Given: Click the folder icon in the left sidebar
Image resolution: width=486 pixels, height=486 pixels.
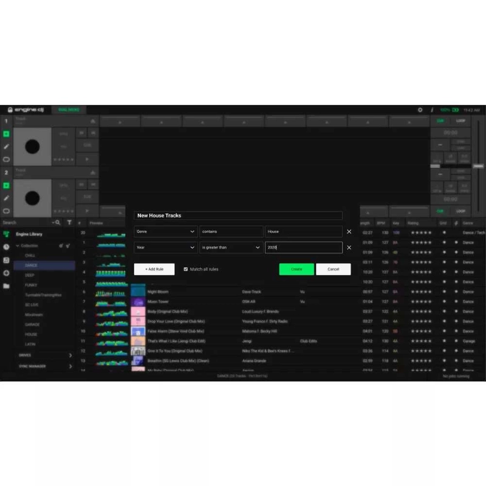Looking at the screenshot, I should (8, 286).
